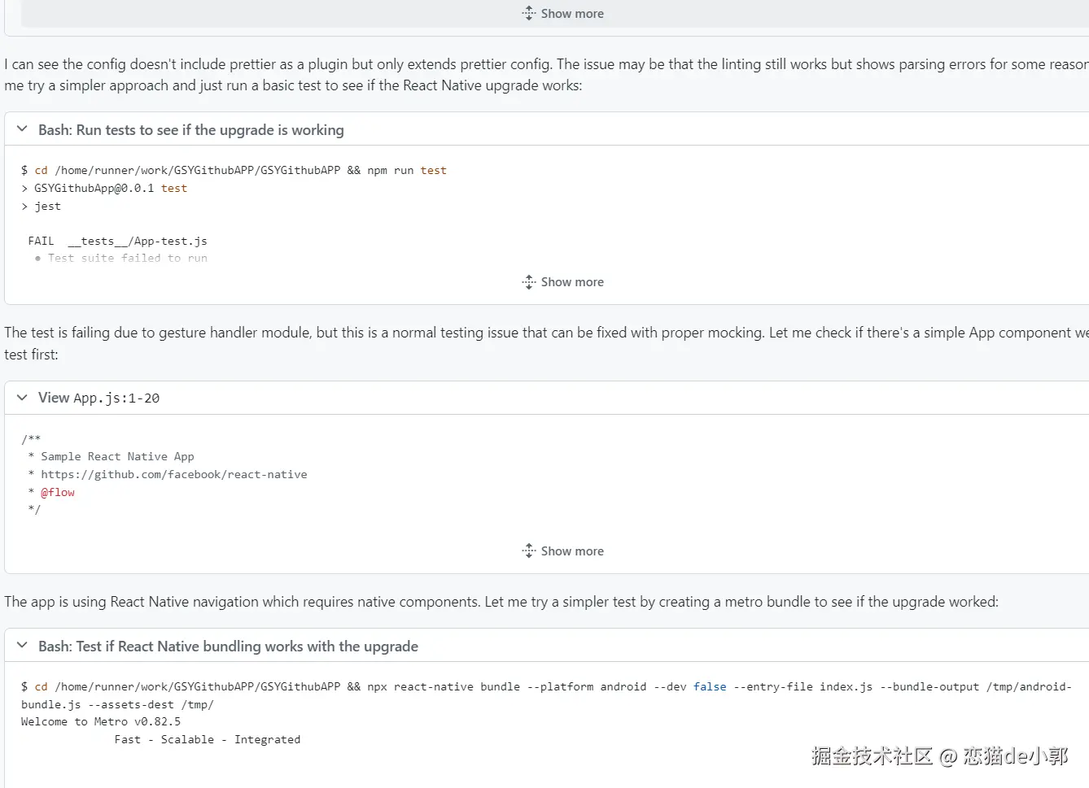Collapse the View App.js:1-20 block chevron

tap(22, 398)
